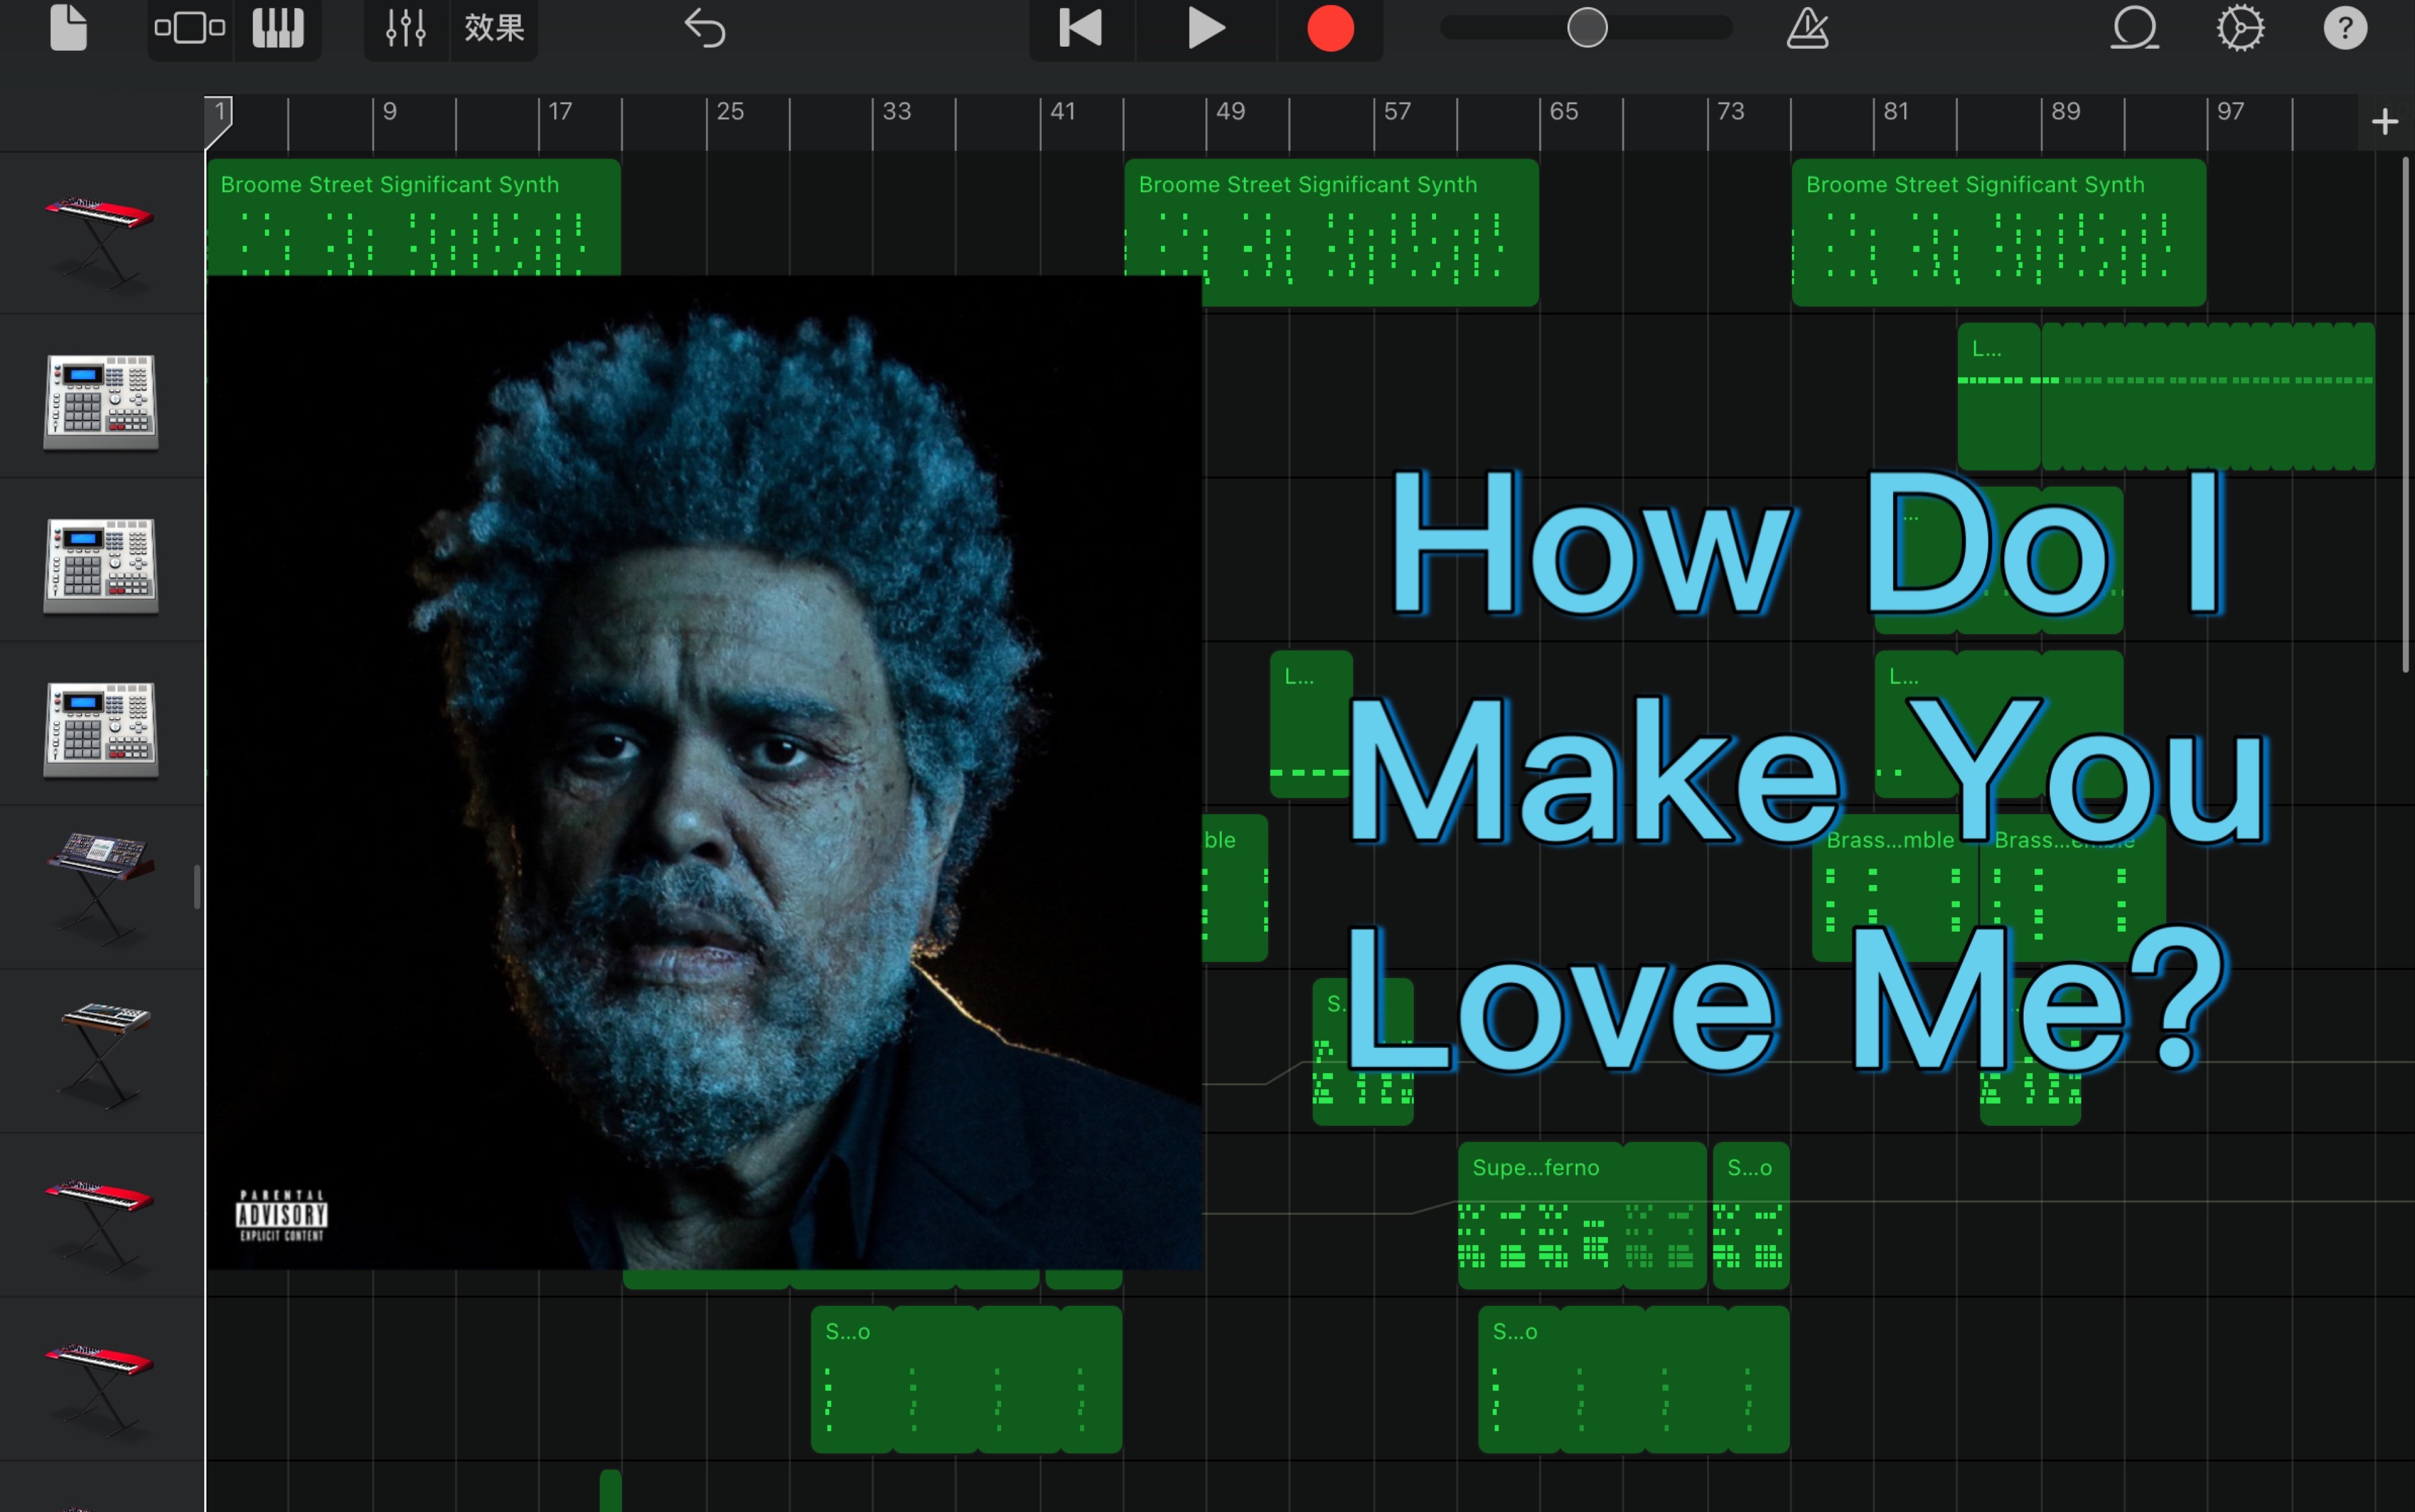The width and height of the screenshot is (2415, 1512).
Task: Start playback with Play button
Action: coord(1205,28)
